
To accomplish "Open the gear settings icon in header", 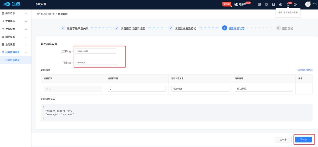I will [x=267, y=4].
